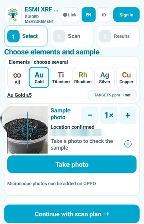The width and height of the screenshot is (144, 224).
Task: Go to step 2 Scan tab
Action: tap(72, 36)
